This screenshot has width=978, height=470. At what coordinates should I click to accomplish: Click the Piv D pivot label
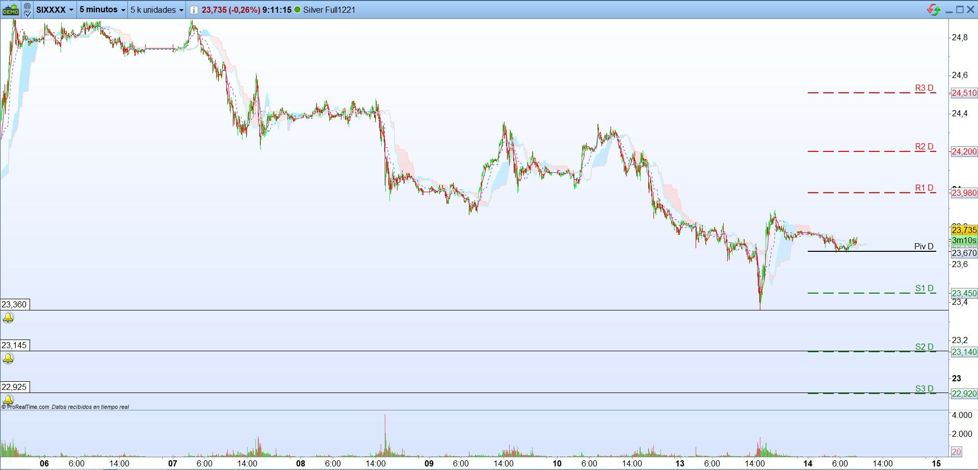(923, 247)
